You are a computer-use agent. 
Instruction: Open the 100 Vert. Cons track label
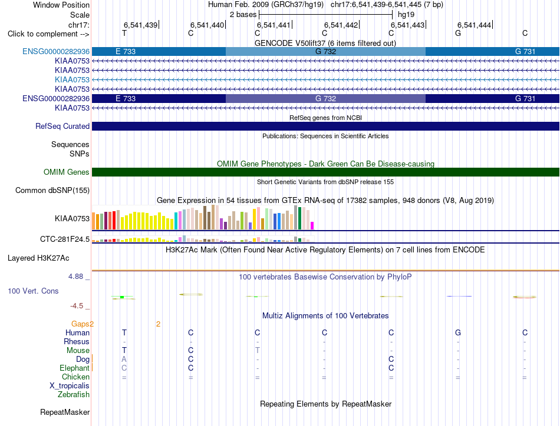coord(33,291)
